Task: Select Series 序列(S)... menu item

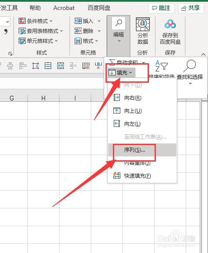Action: pyautogui.click(x=142, y=150)
